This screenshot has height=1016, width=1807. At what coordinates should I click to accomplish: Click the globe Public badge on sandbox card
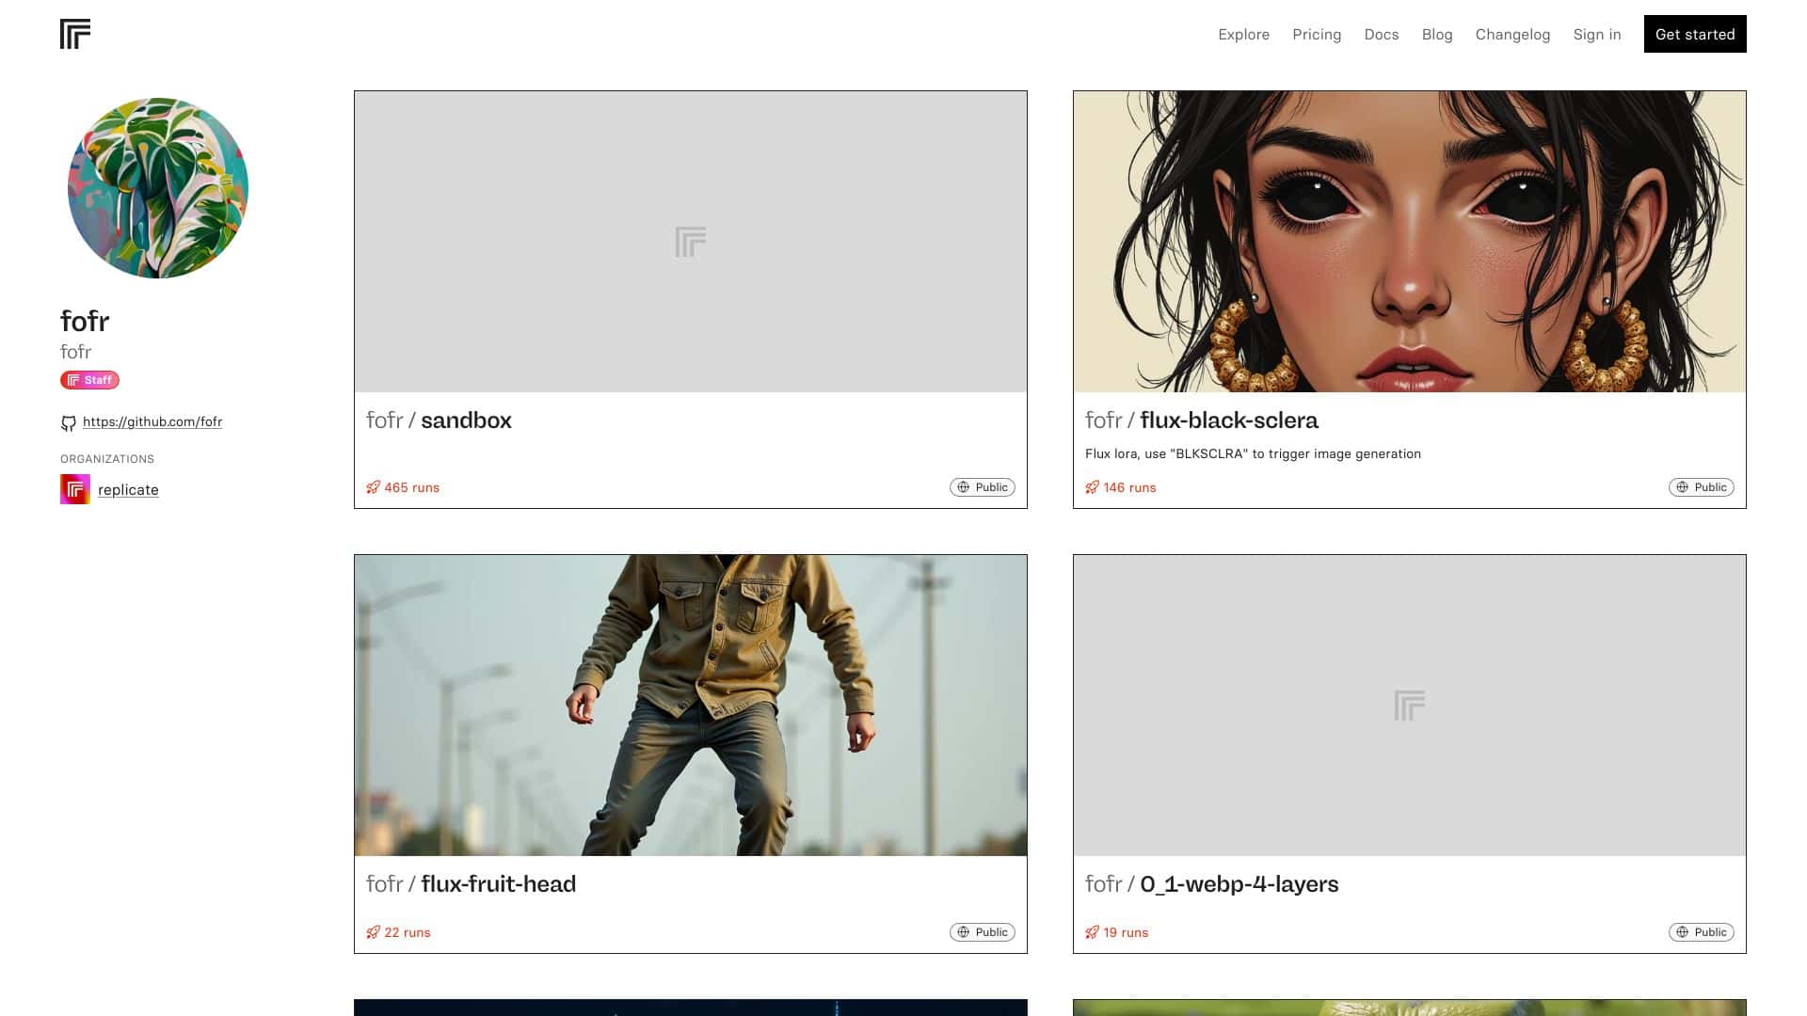coord(982,487)
